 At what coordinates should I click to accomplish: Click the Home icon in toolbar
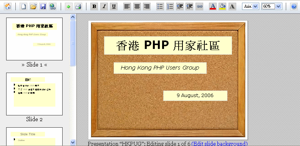point(8,6)
